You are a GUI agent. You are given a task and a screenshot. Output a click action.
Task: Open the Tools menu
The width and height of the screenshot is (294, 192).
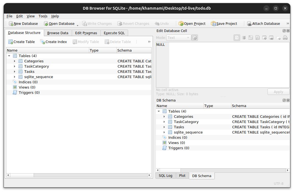[43, 16]
